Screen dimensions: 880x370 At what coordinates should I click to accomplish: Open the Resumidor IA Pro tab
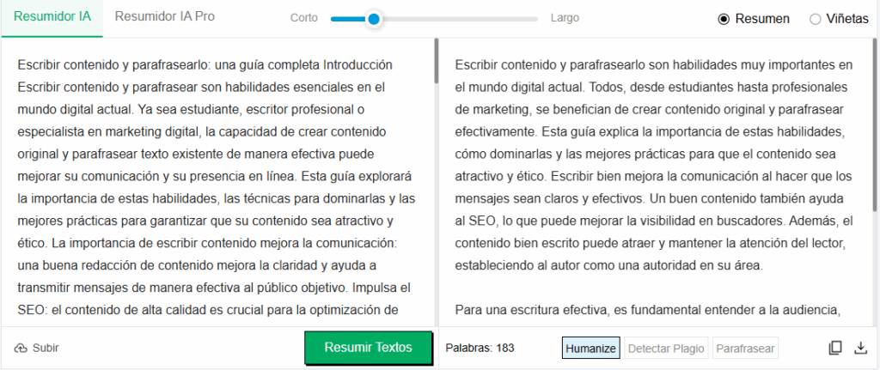(x=165, y=17)
